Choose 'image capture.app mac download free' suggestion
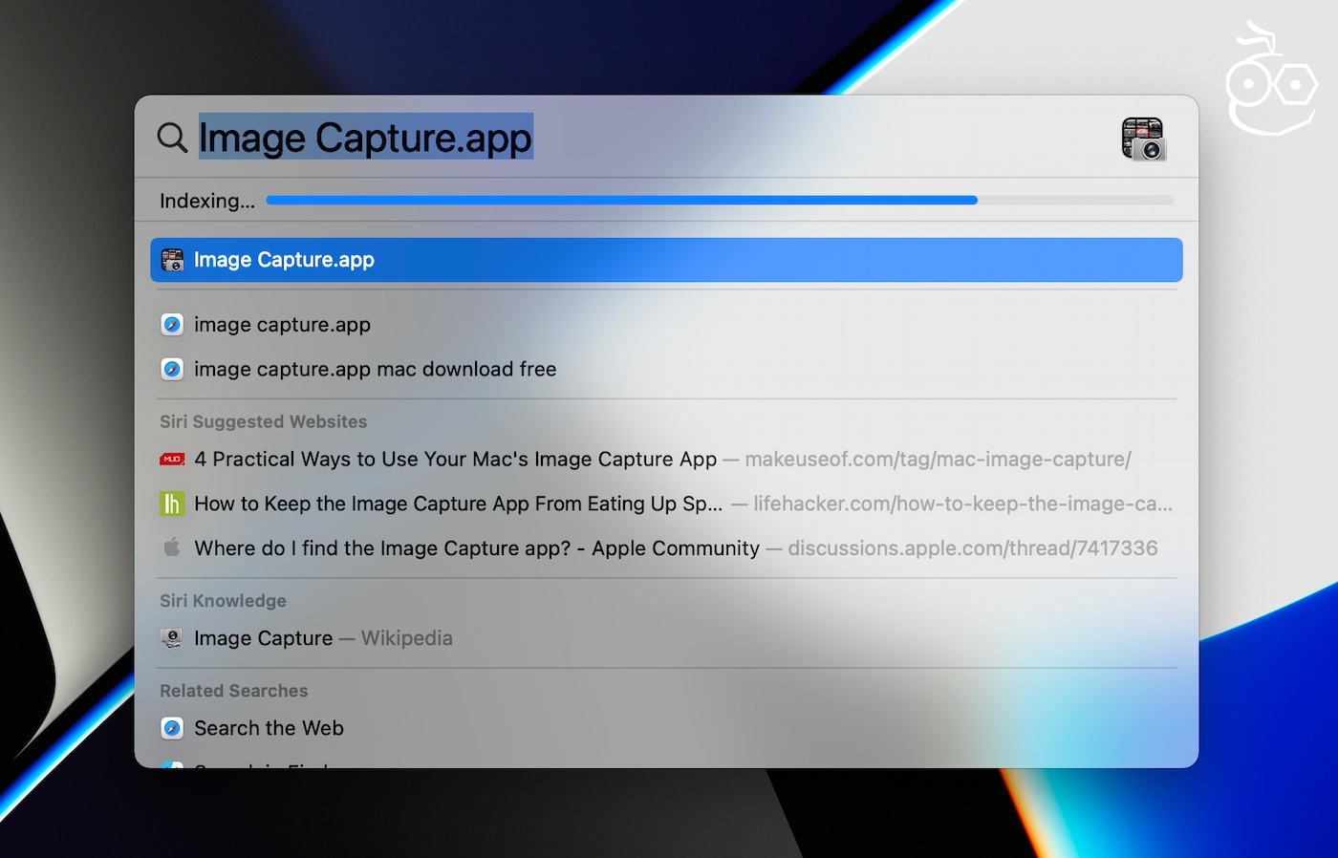 pyautogui.click(x=375, y=369)
